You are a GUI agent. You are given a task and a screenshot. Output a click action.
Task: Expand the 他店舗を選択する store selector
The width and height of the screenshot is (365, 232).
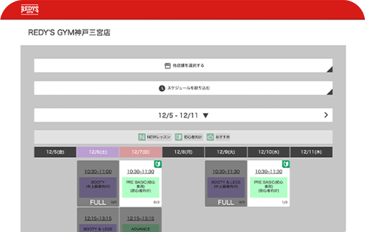[x=183, y=66]
